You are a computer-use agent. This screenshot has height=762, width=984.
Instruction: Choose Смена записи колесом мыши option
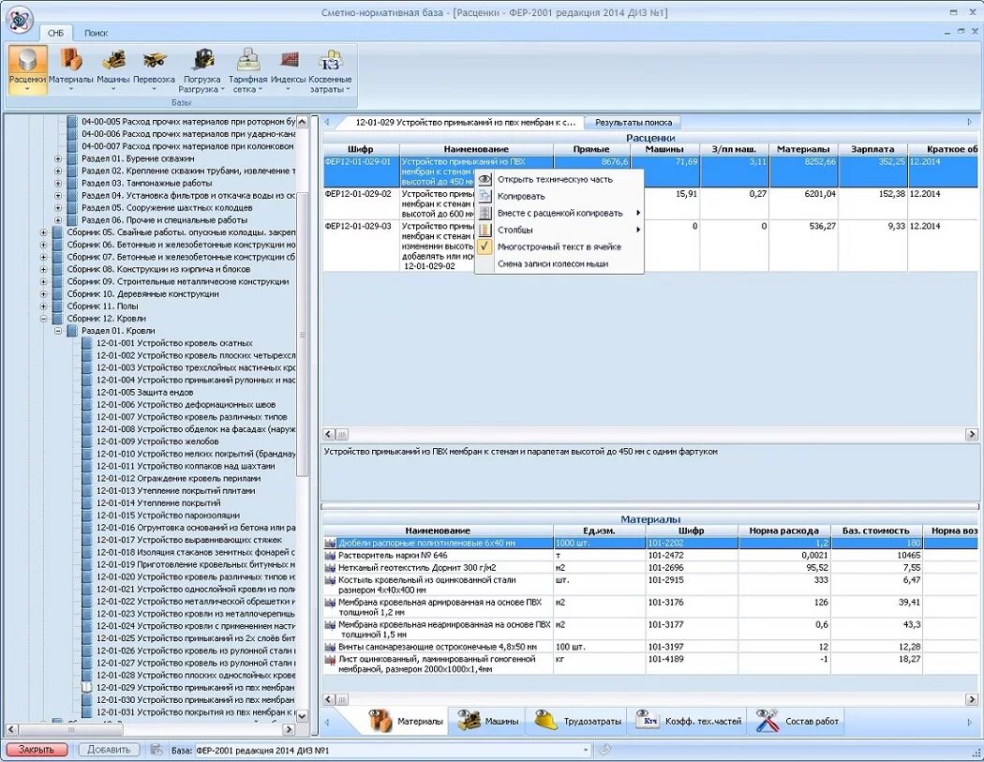point(559,263)
